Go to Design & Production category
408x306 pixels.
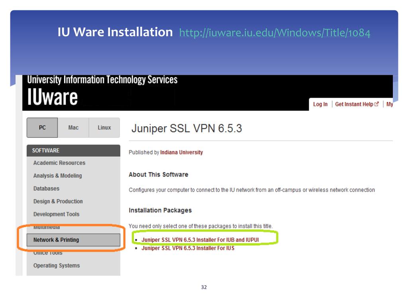(x=58, y=201)
